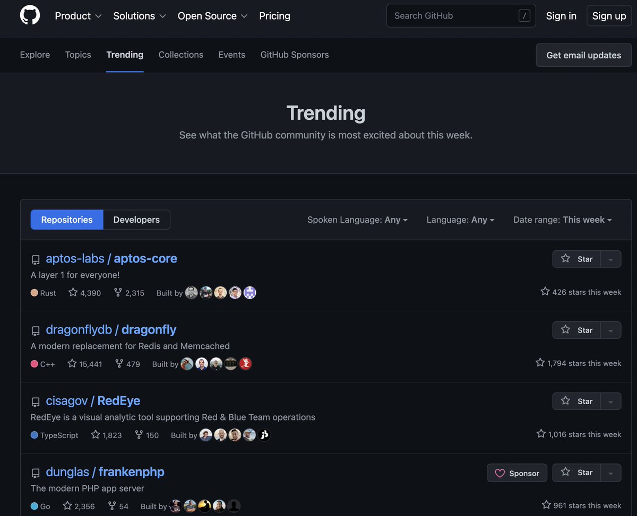637x516 pixels.
Task: Open stargazers count 15,441 for dragonfly
Action: (x=85, y=364)
